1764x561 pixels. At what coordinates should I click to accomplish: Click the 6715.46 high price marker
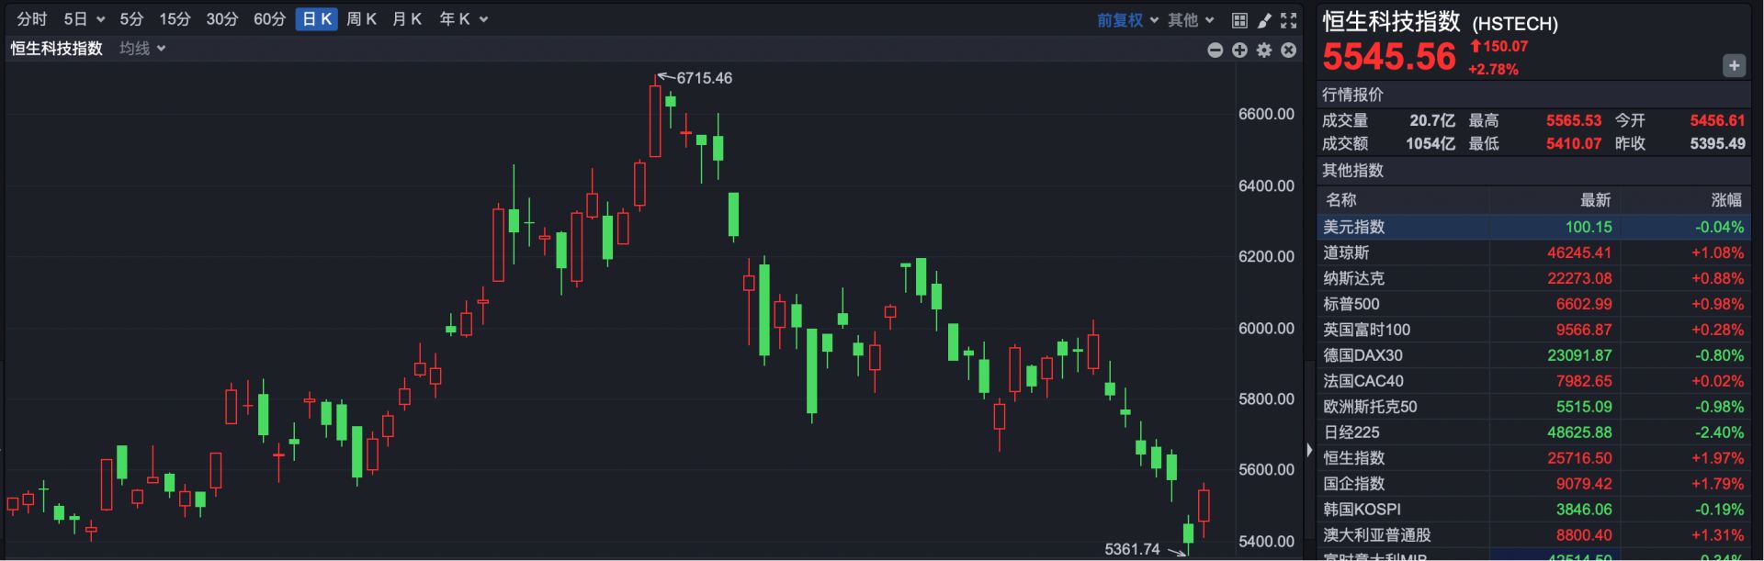click(x=704, y=78)
